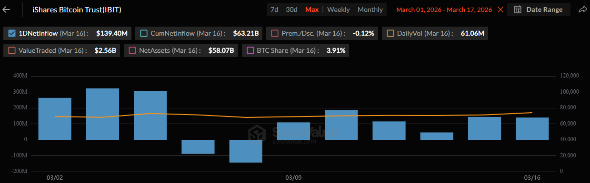The width and height of the screenshot is (590, 183).
Task: Click the March 01, 2026 - March 17, 2026 date text
Action: click(444, 10)
